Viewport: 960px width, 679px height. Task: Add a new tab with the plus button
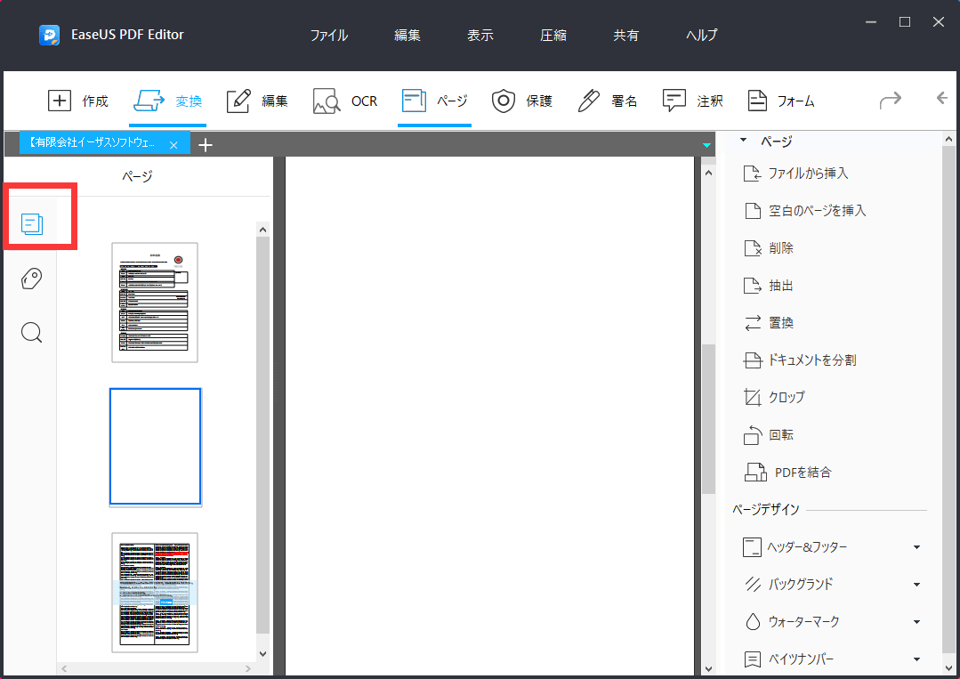[x=206, y=145]
